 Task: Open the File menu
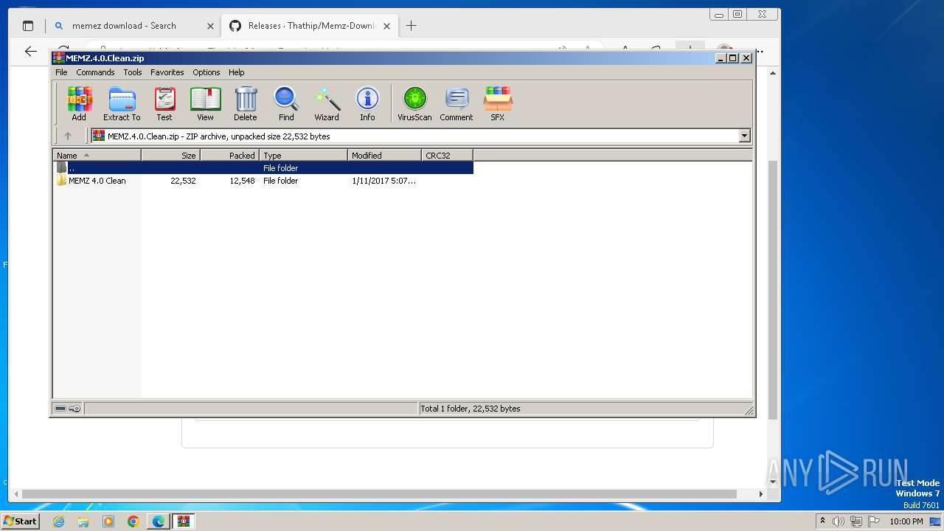click(x=61, y=72)
